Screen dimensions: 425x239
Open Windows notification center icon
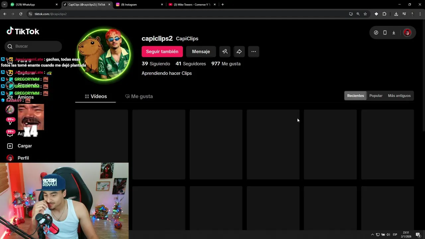click(418, 235)
